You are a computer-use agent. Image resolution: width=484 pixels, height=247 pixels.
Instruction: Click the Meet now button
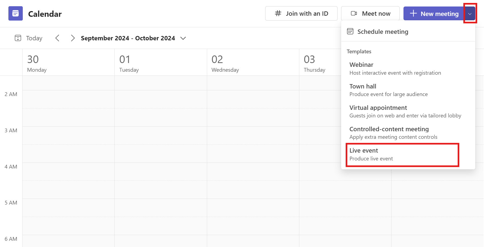370,14
